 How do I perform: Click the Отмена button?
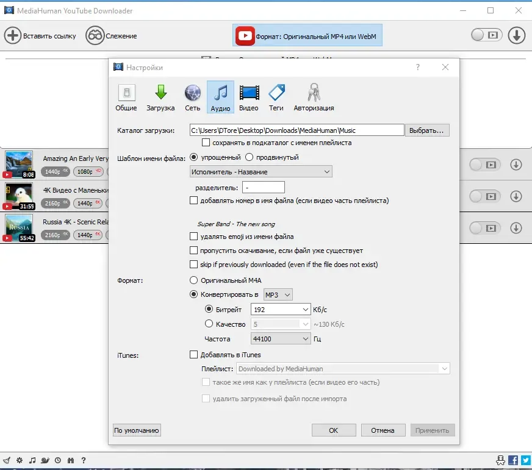pyautogui.click(x=383, y=430)
